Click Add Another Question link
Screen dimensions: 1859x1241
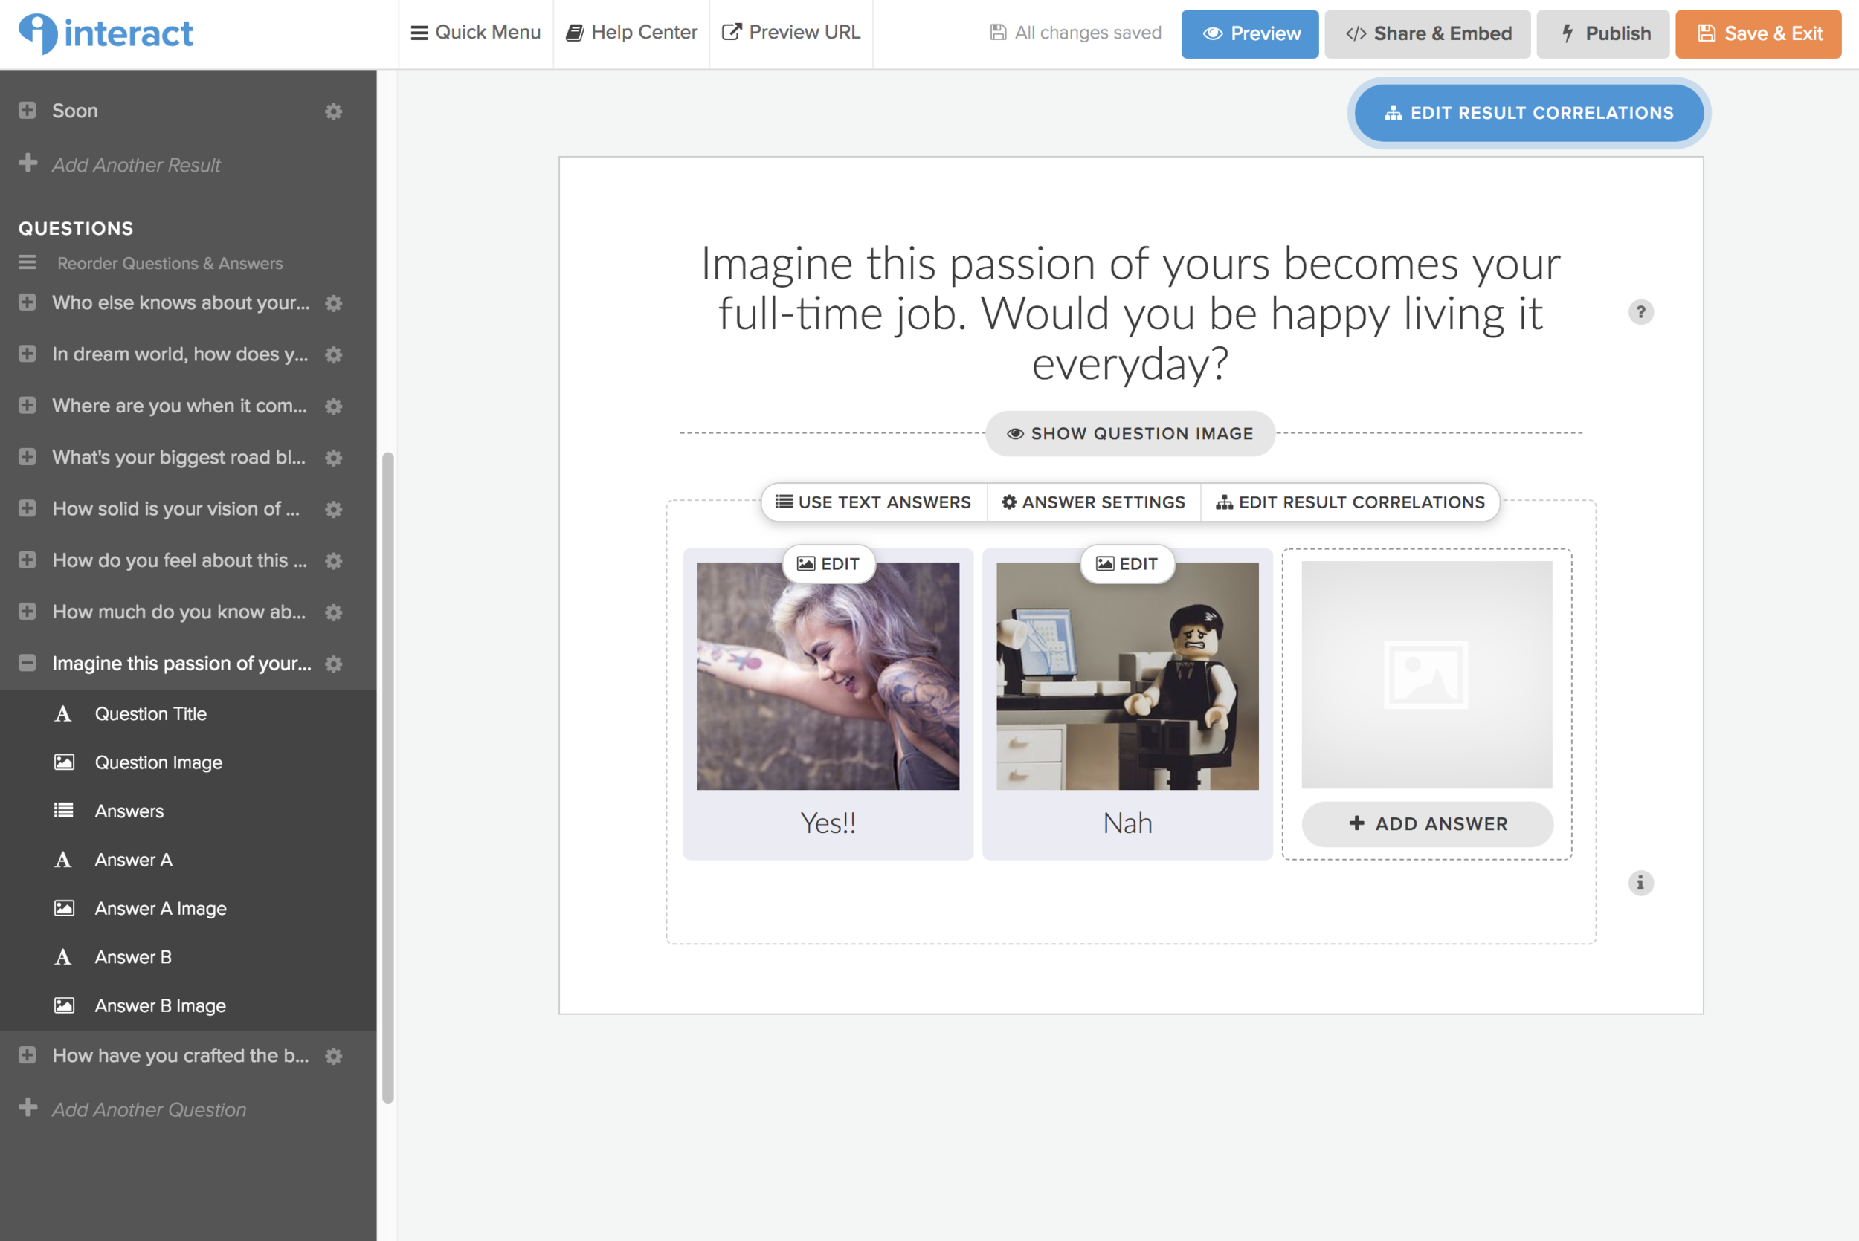pos(149,1109)
